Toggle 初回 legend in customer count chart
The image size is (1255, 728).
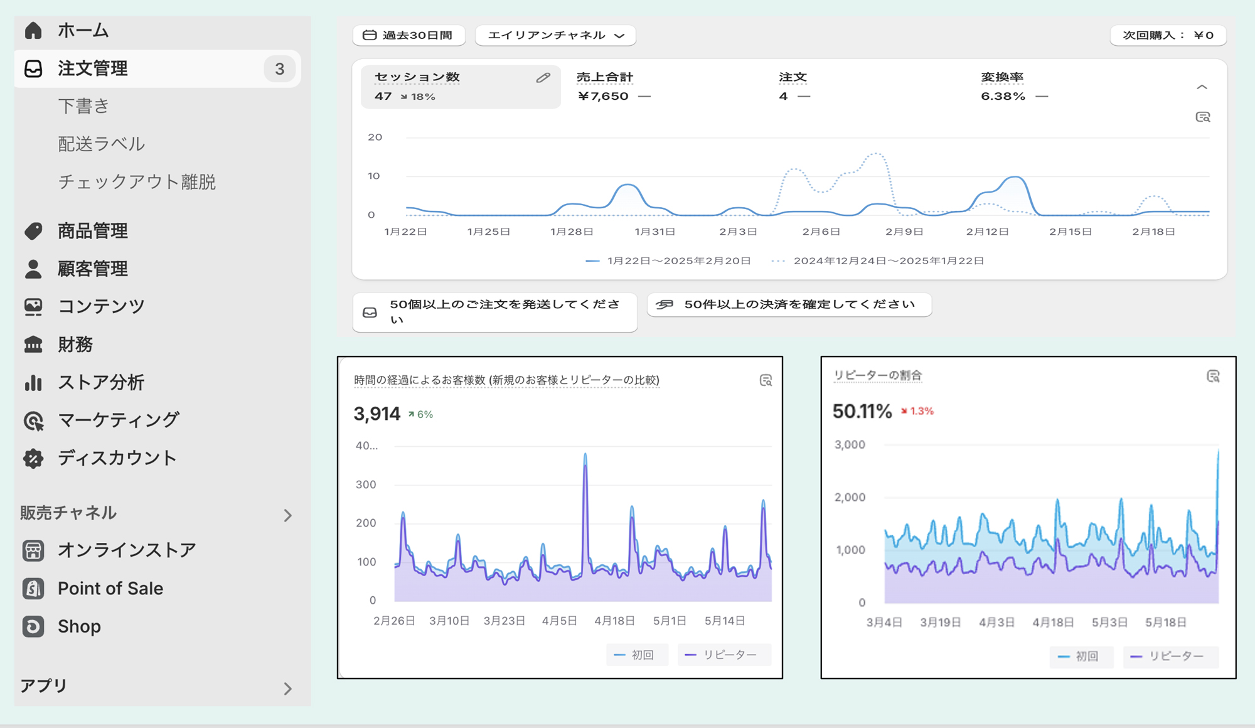point(636,655)
